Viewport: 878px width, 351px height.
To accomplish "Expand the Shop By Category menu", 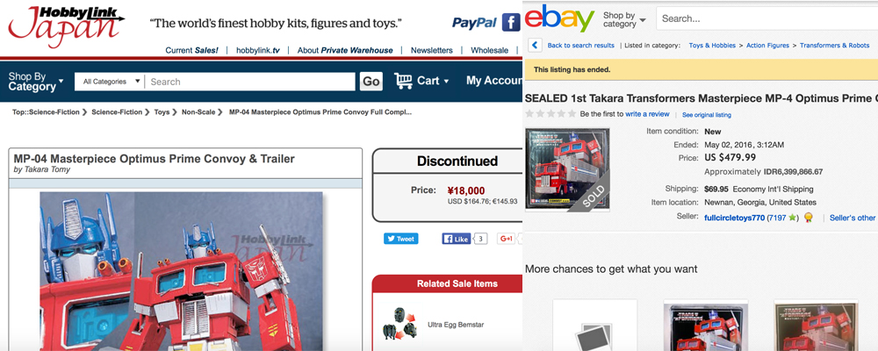I will (36, 82).
